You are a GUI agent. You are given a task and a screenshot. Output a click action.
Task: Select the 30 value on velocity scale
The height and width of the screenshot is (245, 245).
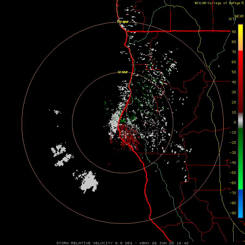(234, 92)
